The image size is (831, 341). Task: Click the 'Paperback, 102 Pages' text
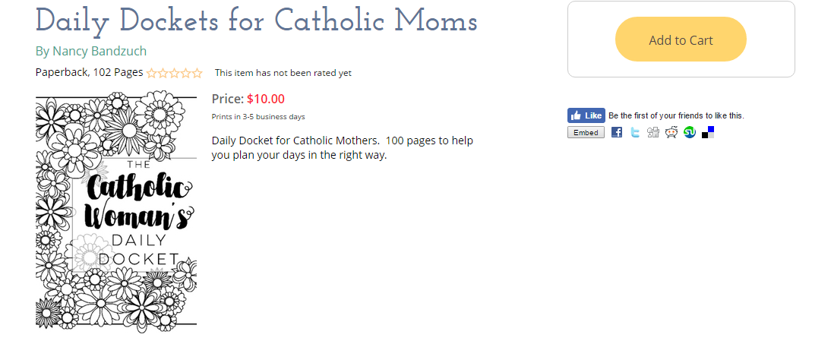[89, 73]
